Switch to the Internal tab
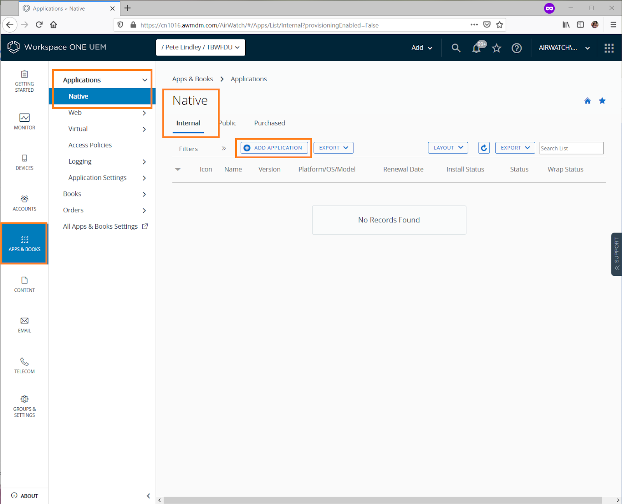 188,123
